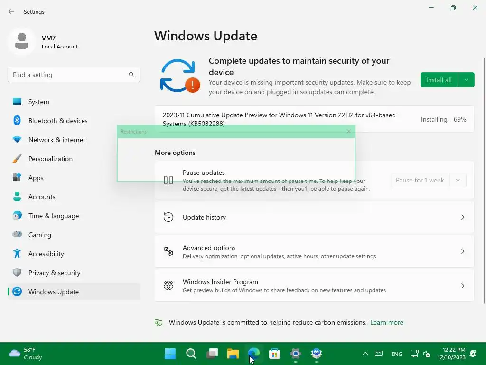Click the System monitor icon in sidebar
The width and height of the screenshot is (486, 365).
pos(17,102)
